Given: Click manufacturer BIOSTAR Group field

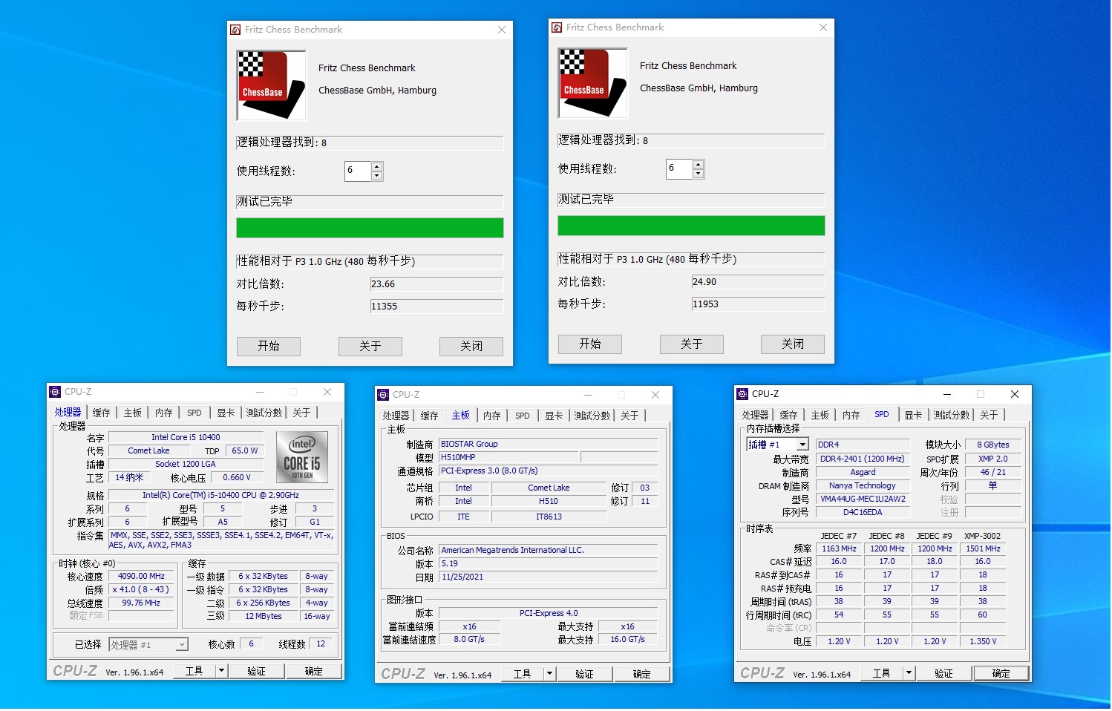Looking at the screenshot, I should pyautogui.click(x=548, y=444).
